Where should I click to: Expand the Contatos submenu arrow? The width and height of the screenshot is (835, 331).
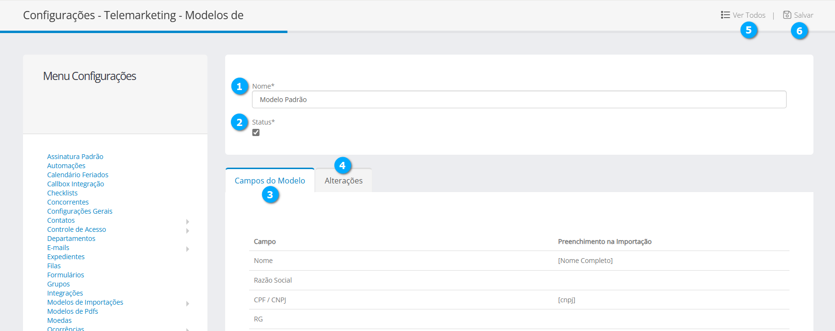click(187, 222)
